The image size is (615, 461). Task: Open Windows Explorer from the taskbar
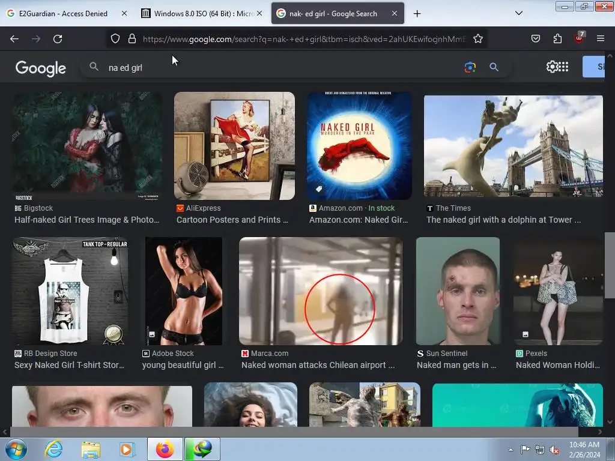click(x=91, y=449)
